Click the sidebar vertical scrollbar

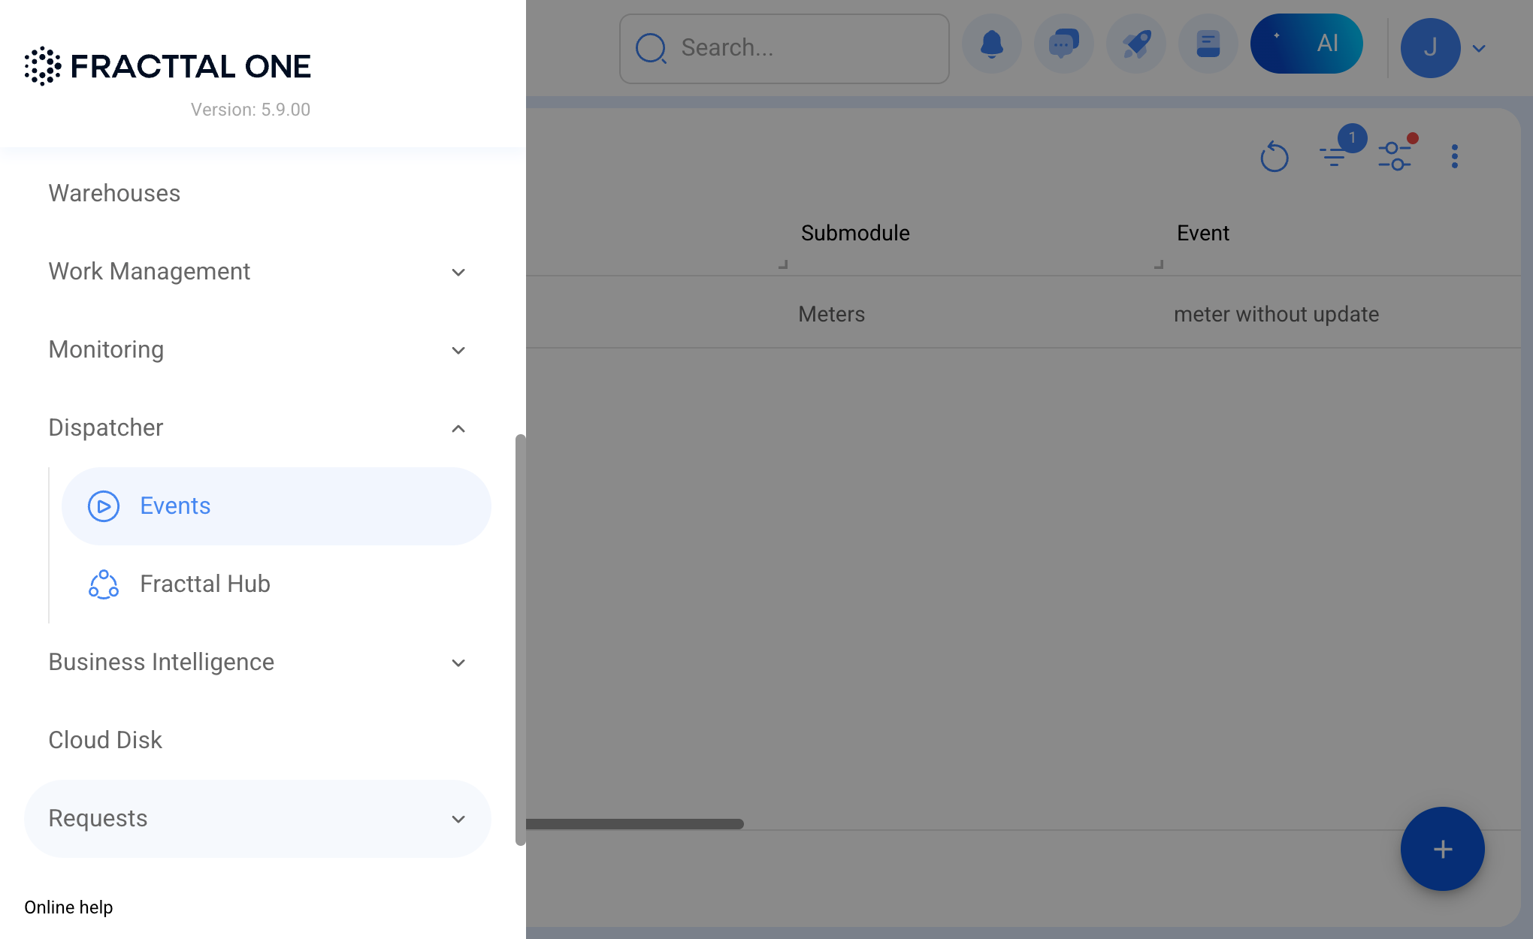click(520, 640)
